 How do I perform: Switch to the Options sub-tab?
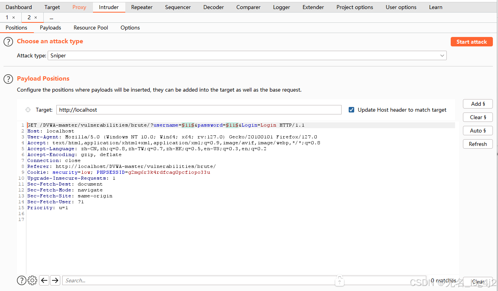130,28
